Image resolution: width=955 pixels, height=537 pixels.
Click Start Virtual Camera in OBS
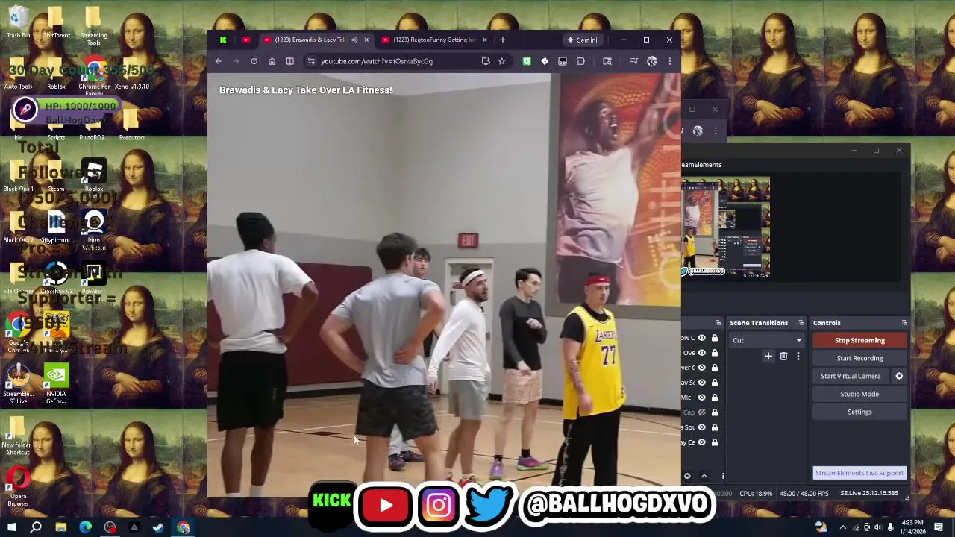tap(851, 376)
